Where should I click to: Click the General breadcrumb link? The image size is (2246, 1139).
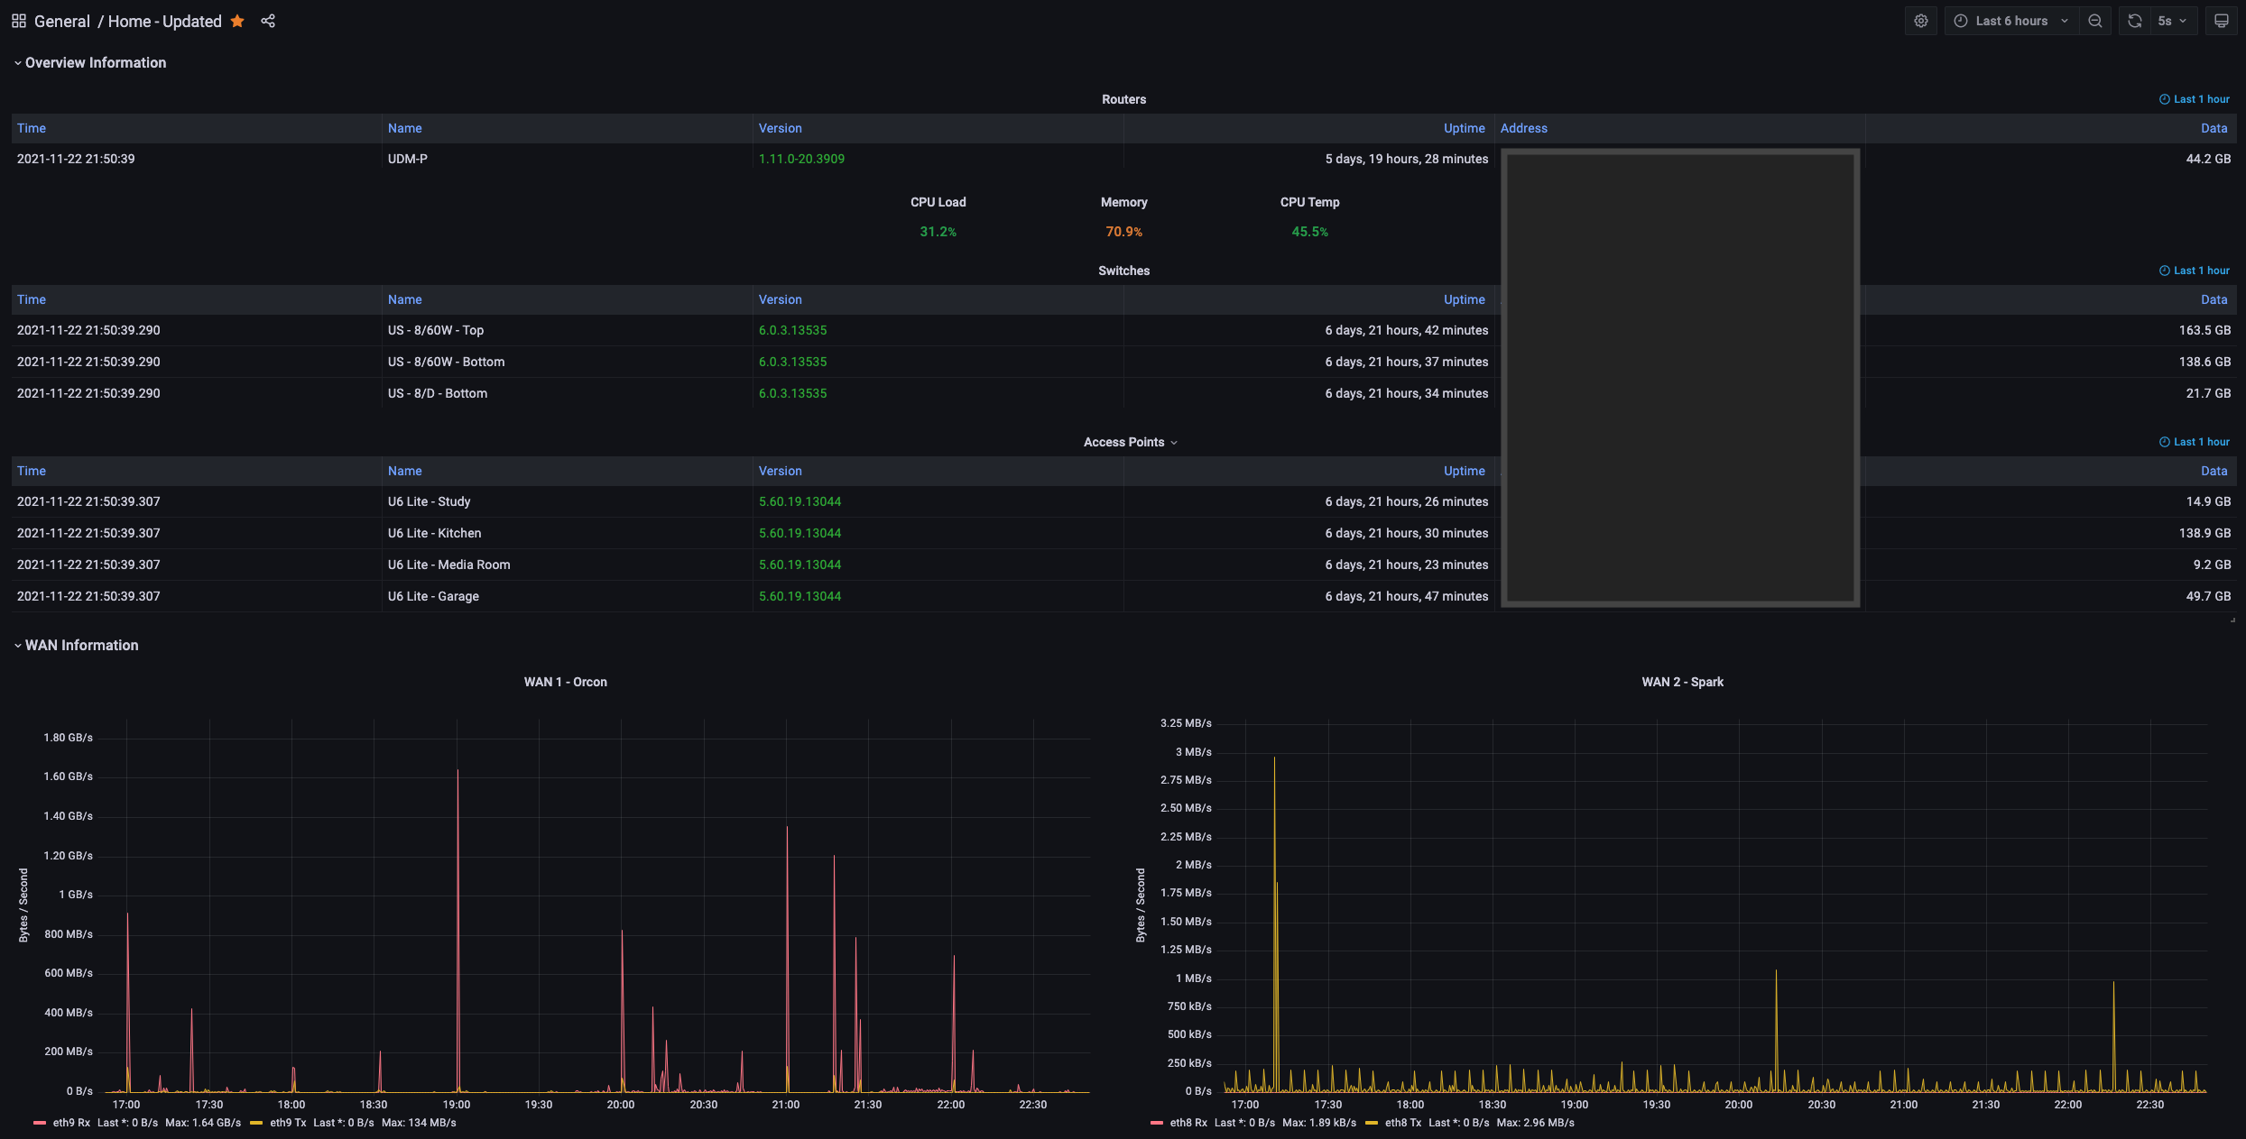tap(61, 21)
